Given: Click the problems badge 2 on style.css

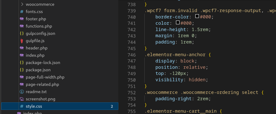Looking at the screenshot, I should (x=112, y=106).
